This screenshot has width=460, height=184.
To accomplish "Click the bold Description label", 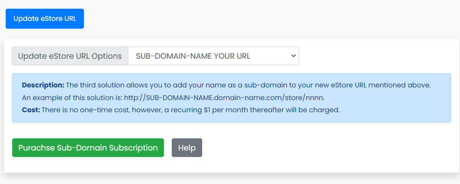I will click(43, 85).
